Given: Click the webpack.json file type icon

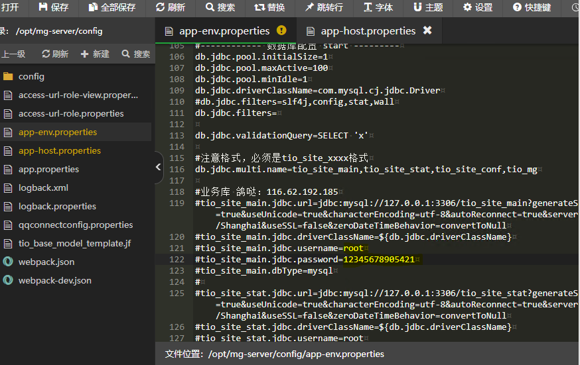Looking at the screenshot, I should tap(8, 261).
